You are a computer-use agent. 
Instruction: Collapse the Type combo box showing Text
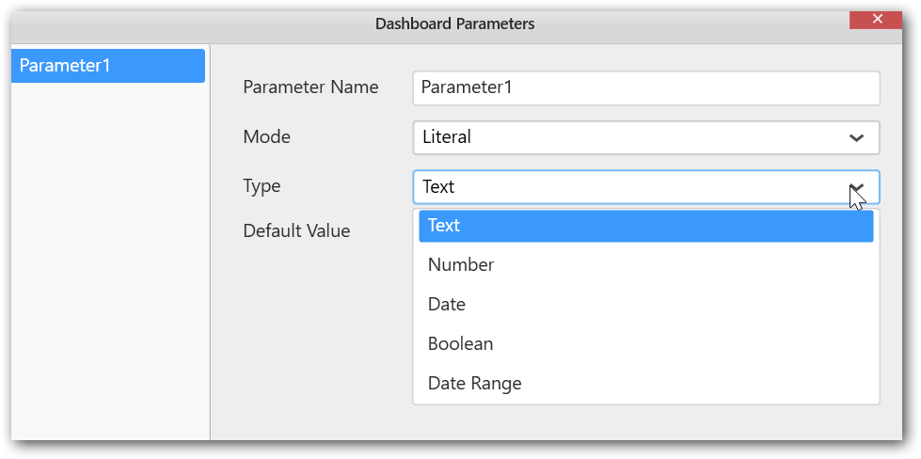[630, 187]
